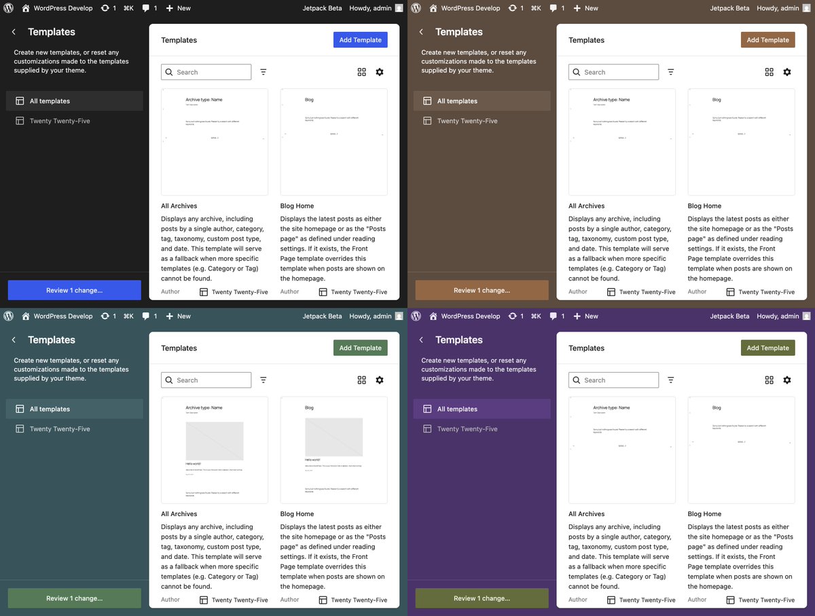The width and height of the screenshot is (815, 616).
Task: Switch grid layout icon in brown-themed panel
Action: 769,72
